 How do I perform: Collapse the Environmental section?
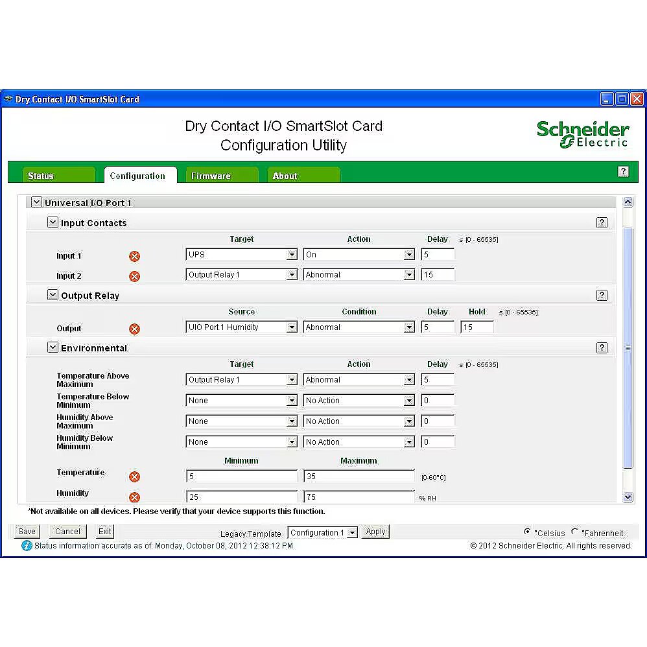(53, 347)
